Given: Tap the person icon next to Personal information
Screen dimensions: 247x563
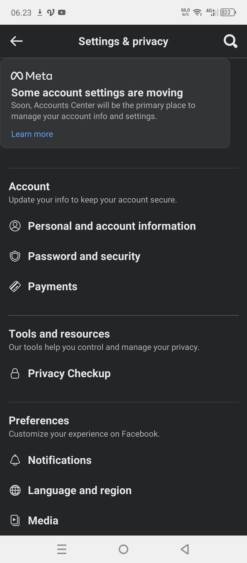Looking at the screenshot, I should click(15, 226).
